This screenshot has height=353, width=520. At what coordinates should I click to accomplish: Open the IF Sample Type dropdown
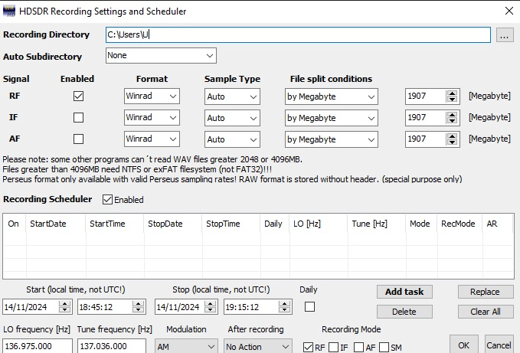point(232,118)
